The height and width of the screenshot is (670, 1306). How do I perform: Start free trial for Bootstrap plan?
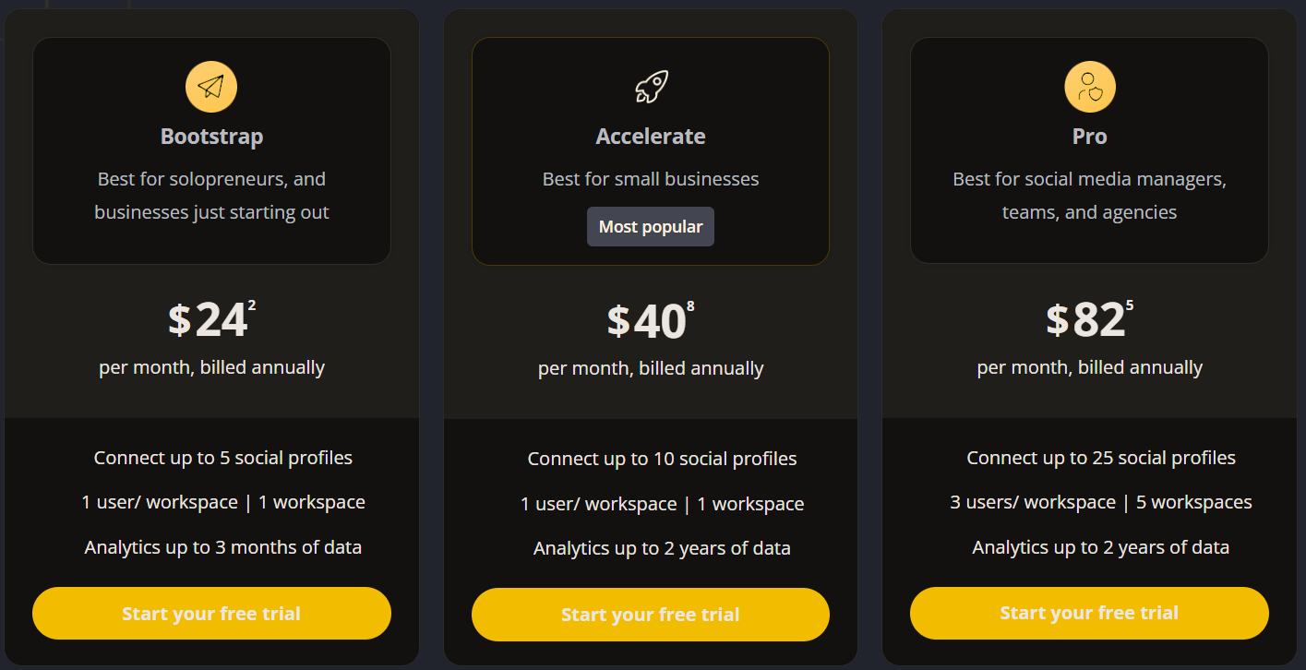tap(211, 613)
